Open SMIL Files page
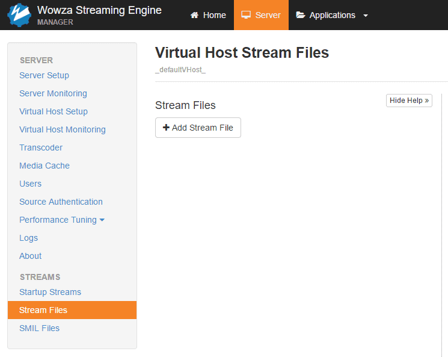Screen dimensions: 448x357 click(x=40, y=328)
